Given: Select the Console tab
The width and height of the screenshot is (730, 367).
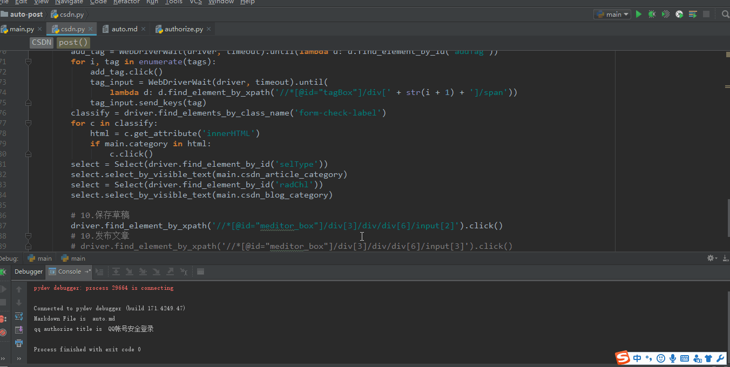Looking at the screenshot, I should (x=70, y=271).
